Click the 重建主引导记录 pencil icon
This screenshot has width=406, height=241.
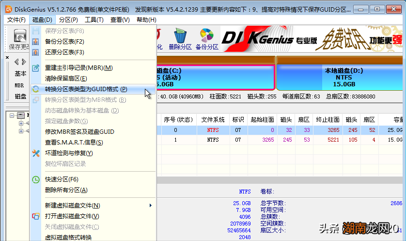coord(35,68)
